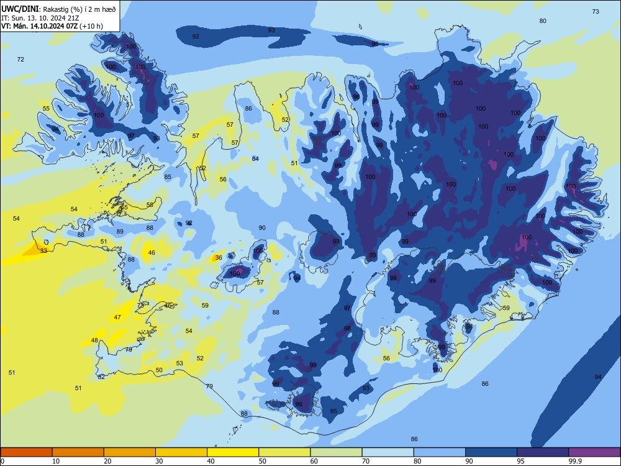Image resolution: width=621 pixels, height=466 pixels.
Task: Click the humidity value '48' on the map
Action: tap(94, 340)
